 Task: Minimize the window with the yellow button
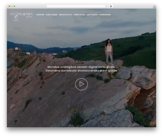click(12, 6)
